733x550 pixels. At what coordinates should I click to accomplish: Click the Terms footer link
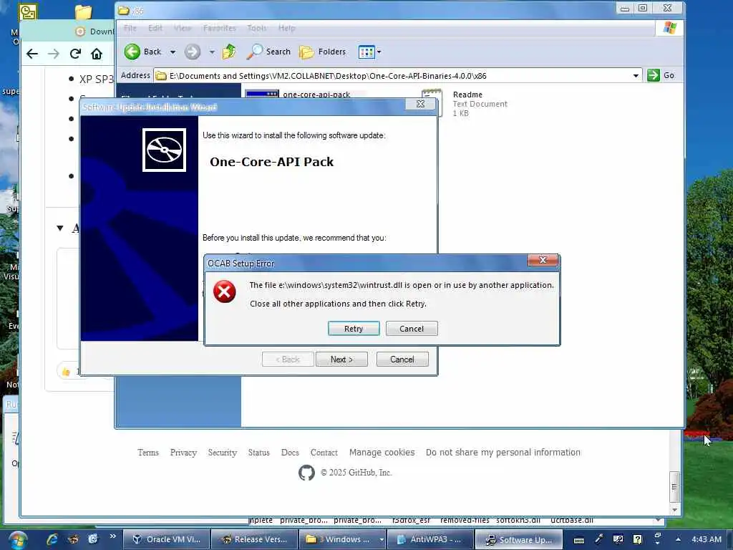148,453
